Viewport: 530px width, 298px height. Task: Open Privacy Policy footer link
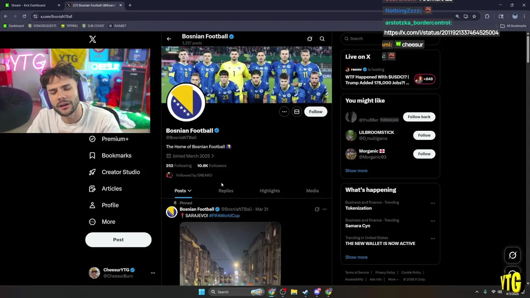pos(385,273)
